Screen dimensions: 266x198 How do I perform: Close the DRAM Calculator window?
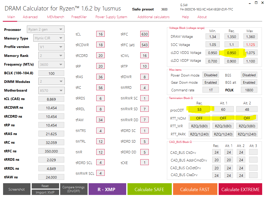coord(261,4)
